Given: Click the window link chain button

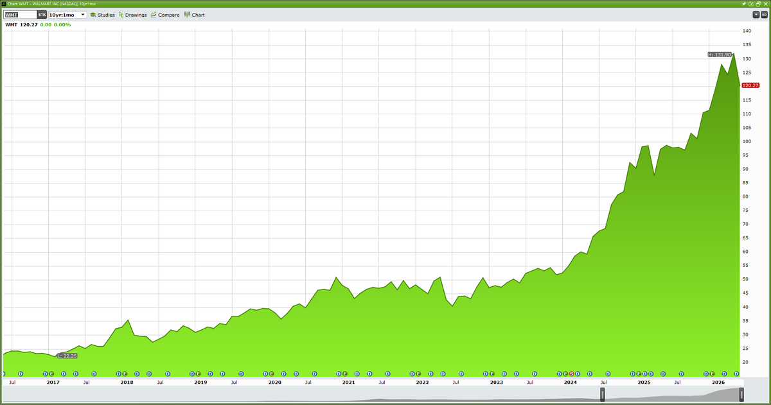Looking at the screenshot, I should [764, 14].
